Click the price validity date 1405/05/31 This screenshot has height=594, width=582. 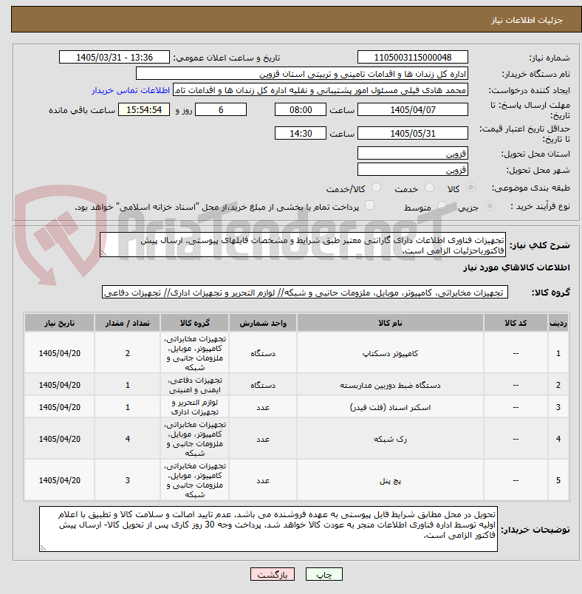413,133
